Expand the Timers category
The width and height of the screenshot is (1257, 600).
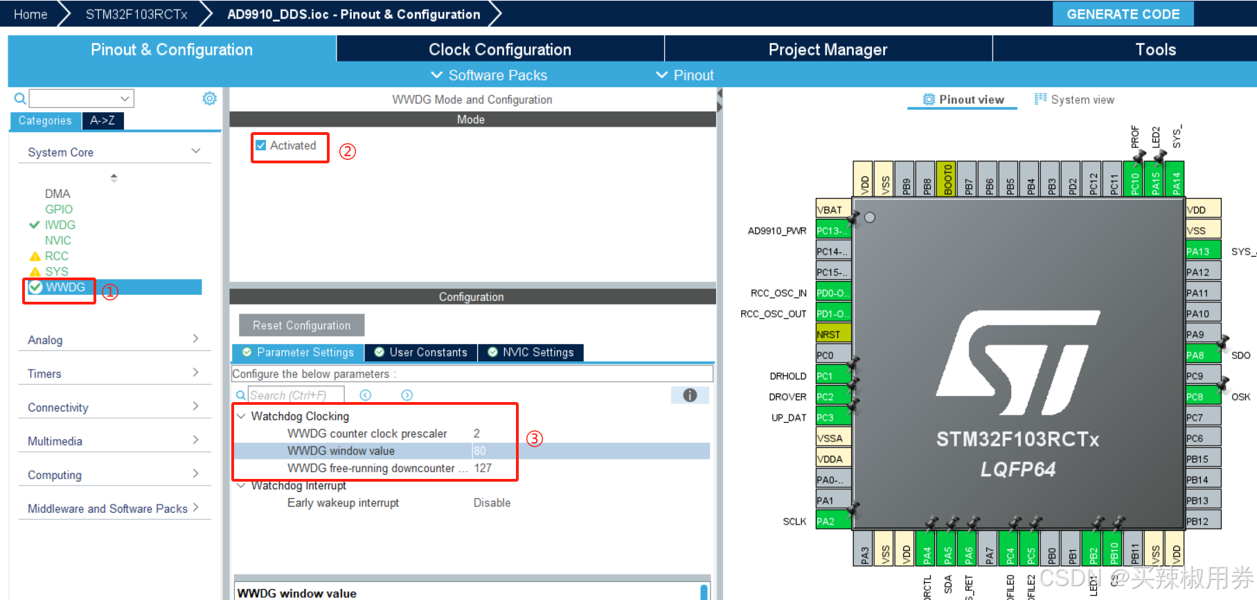196,373
